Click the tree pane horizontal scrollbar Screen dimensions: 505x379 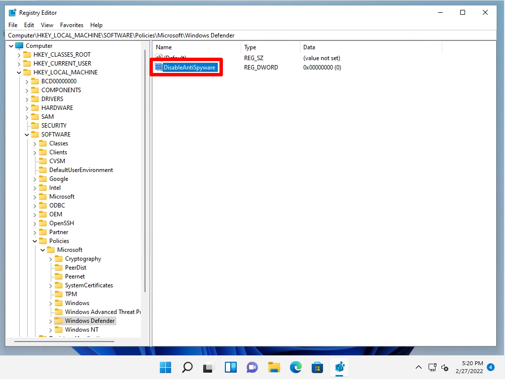[65, 342]
